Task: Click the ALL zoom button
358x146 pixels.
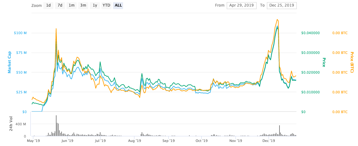Action: pyautogui.click(x=118, y=5)
